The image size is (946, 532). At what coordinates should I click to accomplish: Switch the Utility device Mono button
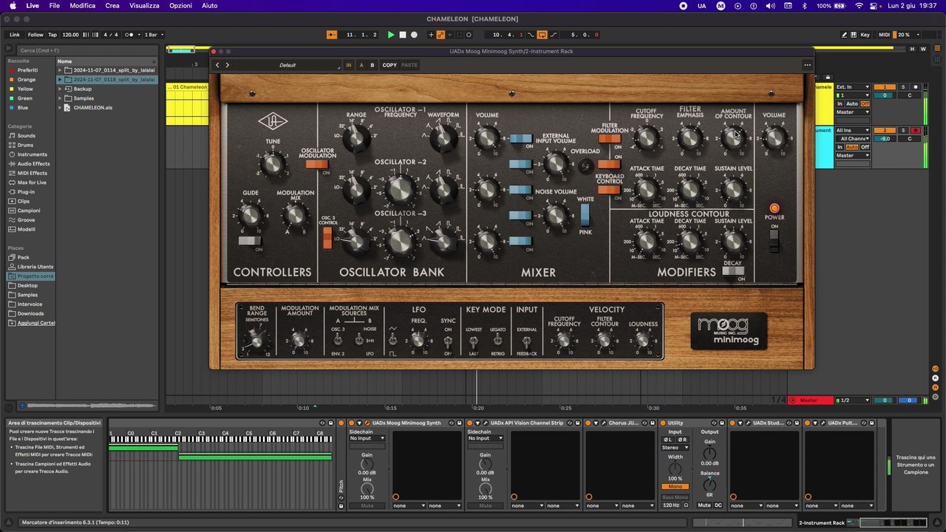pyautogui.click(x=675, y=487)
